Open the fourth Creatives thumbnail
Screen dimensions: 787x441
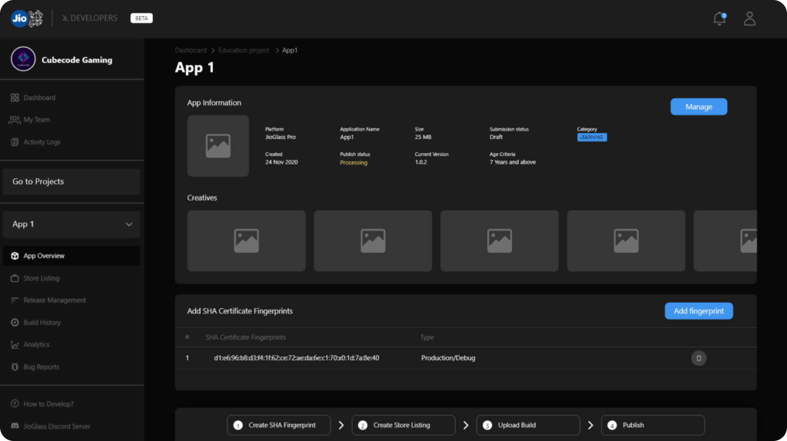pos(626,241)
